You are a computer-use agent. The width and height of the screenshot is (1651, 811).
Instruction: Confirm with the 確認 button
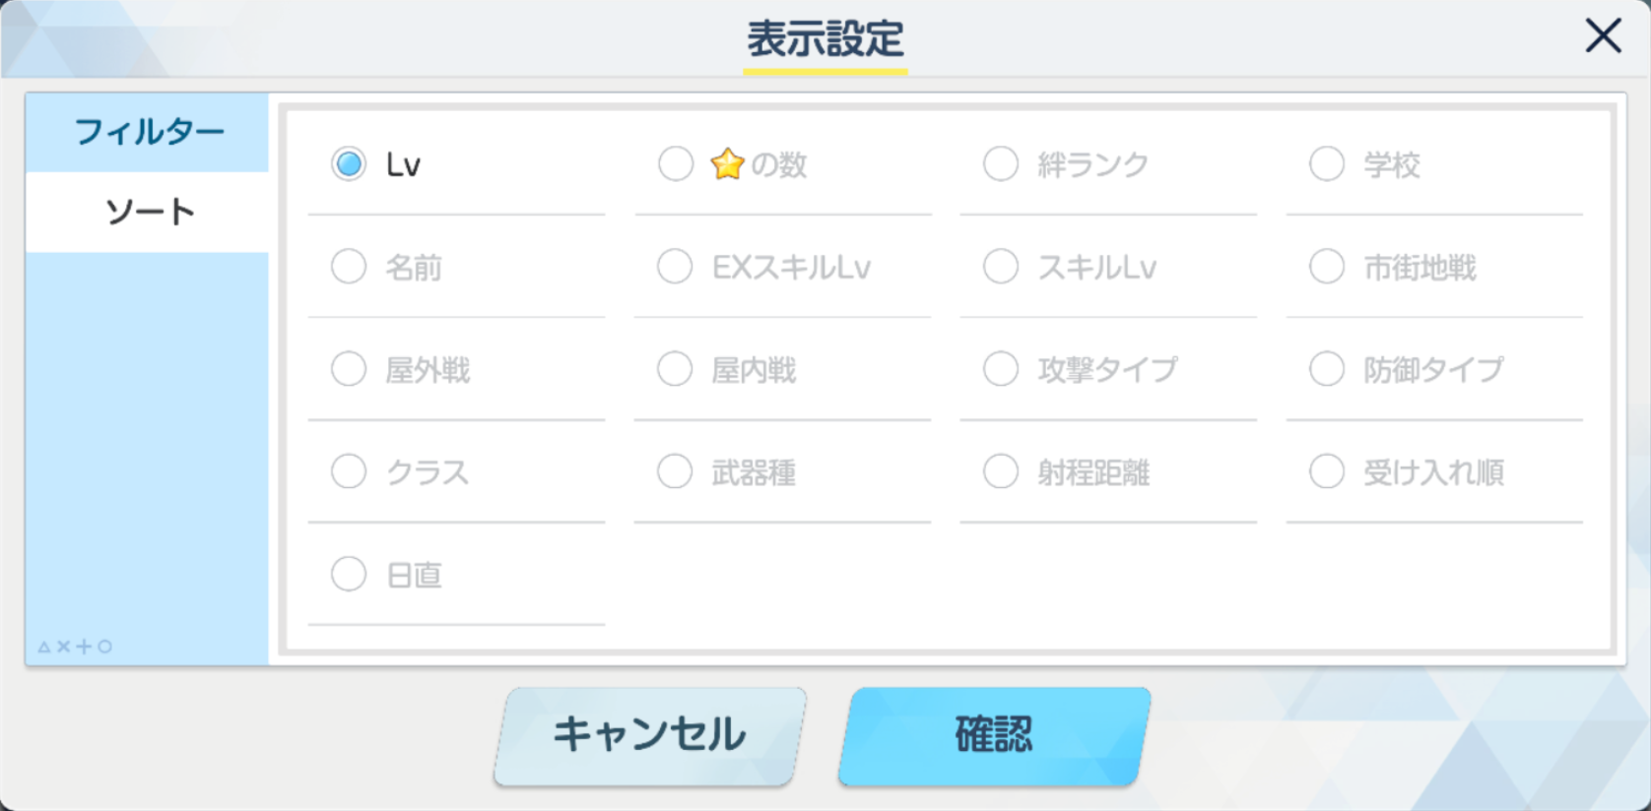click(994, 735)
